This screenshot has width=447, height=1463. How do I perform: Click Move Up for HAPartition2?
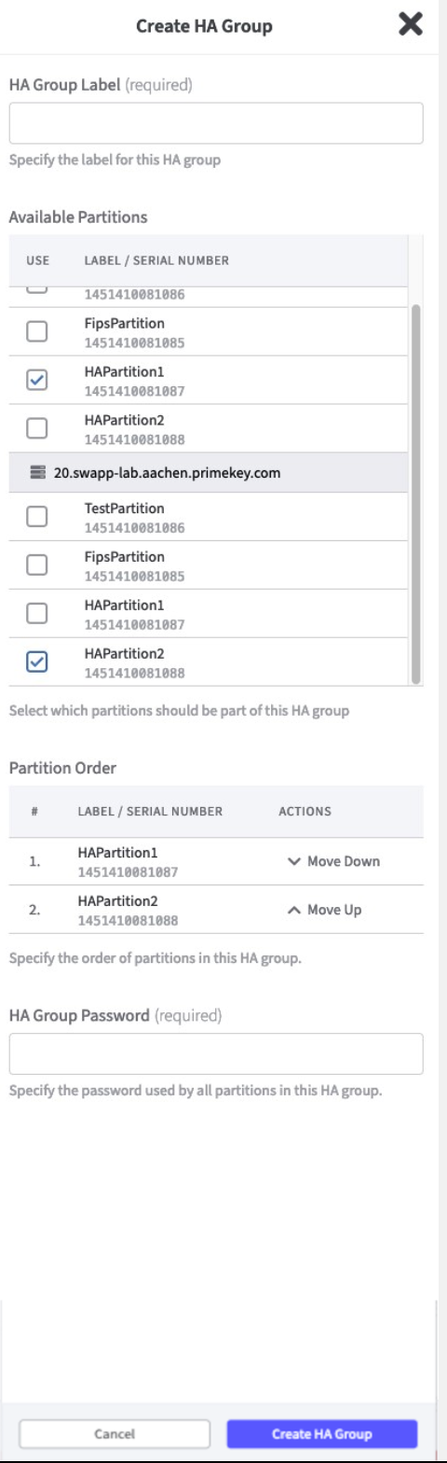(x=325, y=910)
